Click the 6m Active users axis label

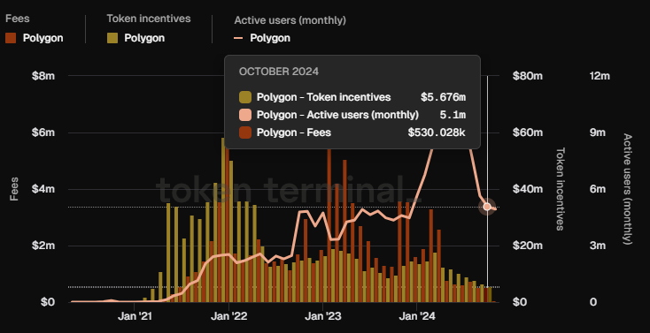point(598,189)
